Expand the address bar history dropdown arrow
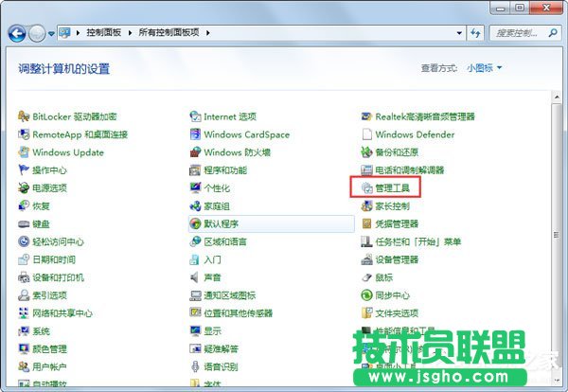Image resolution: width=568 pixels, height=392 pixels. coord(459,33)
